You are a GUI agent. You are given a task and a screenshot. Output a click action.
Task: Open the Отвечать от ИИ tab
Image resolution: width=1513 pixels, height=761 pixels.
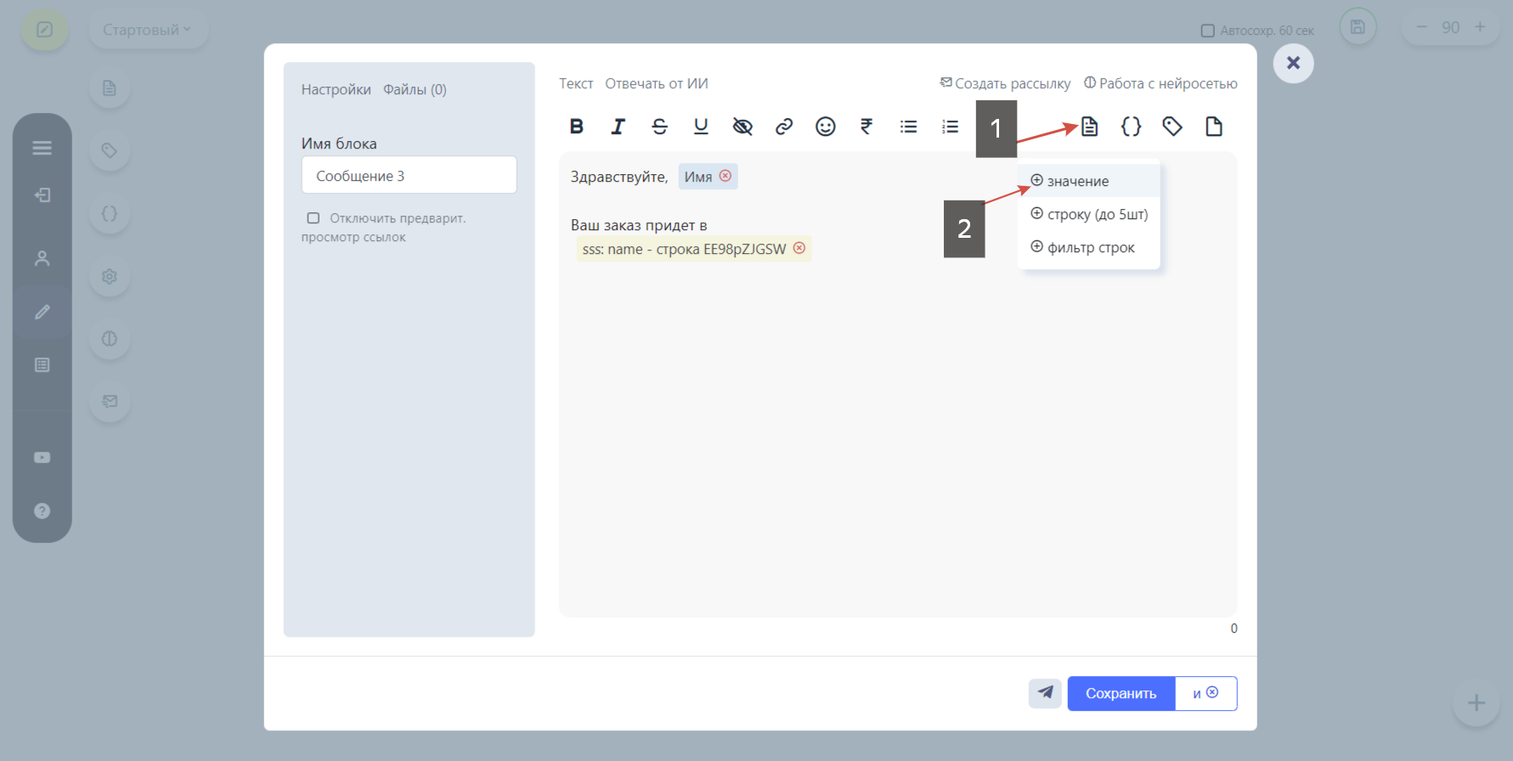(x=657, y=83)
